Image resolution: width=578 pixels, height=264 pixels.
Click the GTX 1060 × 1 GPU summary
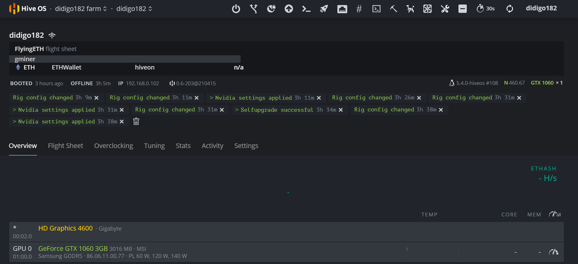pos(547,83)
